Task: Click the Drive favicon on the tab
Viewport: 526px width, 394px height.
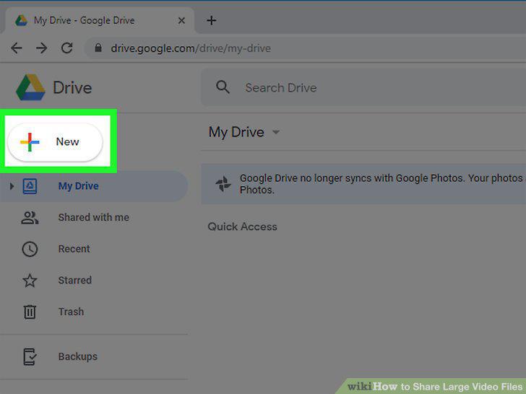Action: click(x=21, y=20)
